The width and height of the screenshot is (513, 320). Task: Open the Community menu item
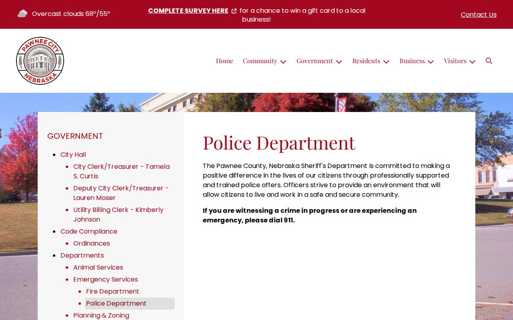(x=260, y=61)
